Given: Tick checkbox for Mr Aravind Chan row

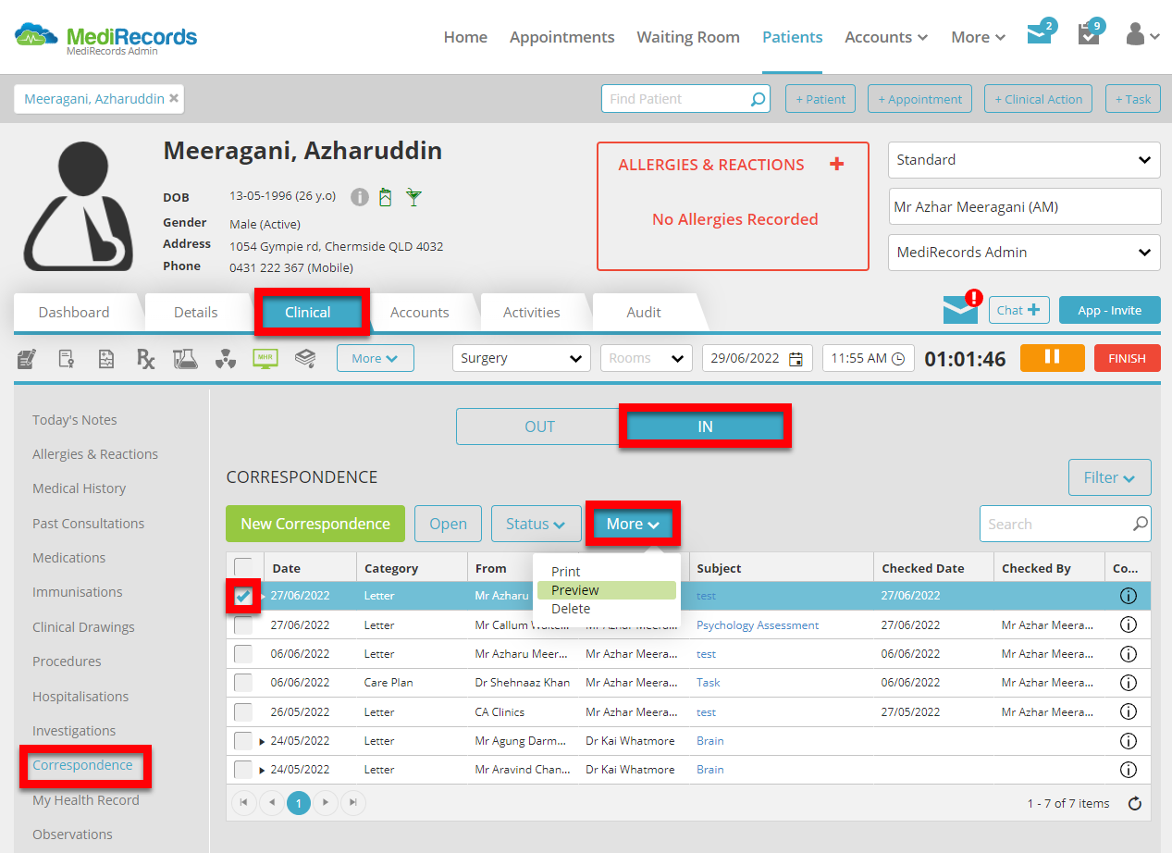Looking at the screenshot, I should point(242,770).
